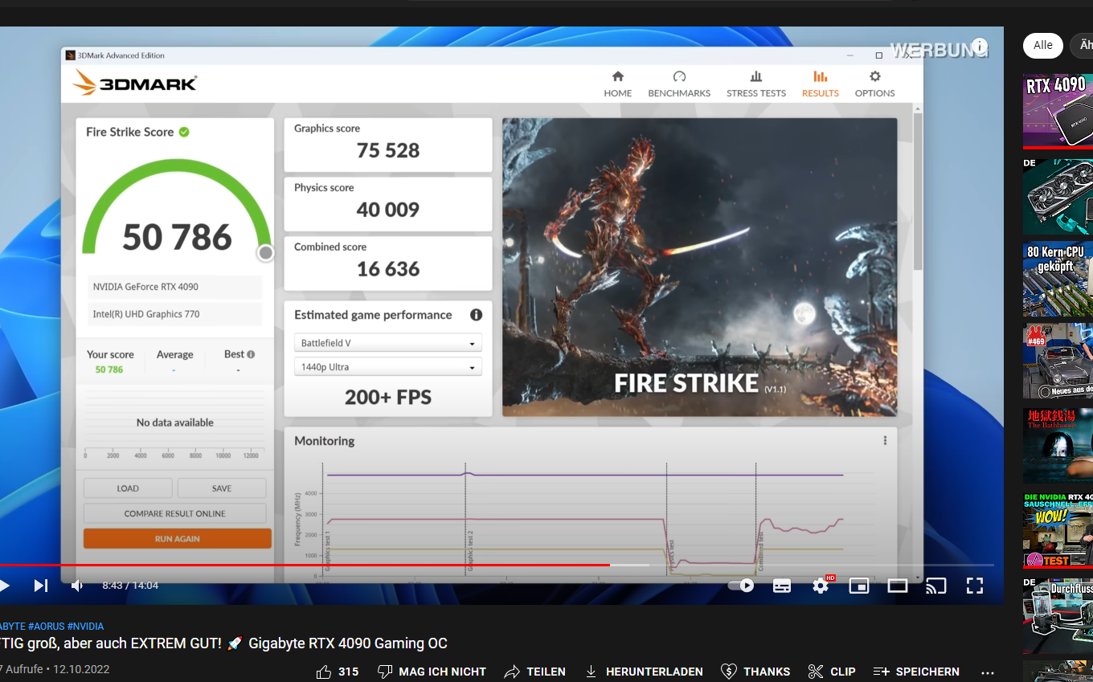Switch to theater mode
This screenshot has width=1093, height=682.
tap(897, 586)
